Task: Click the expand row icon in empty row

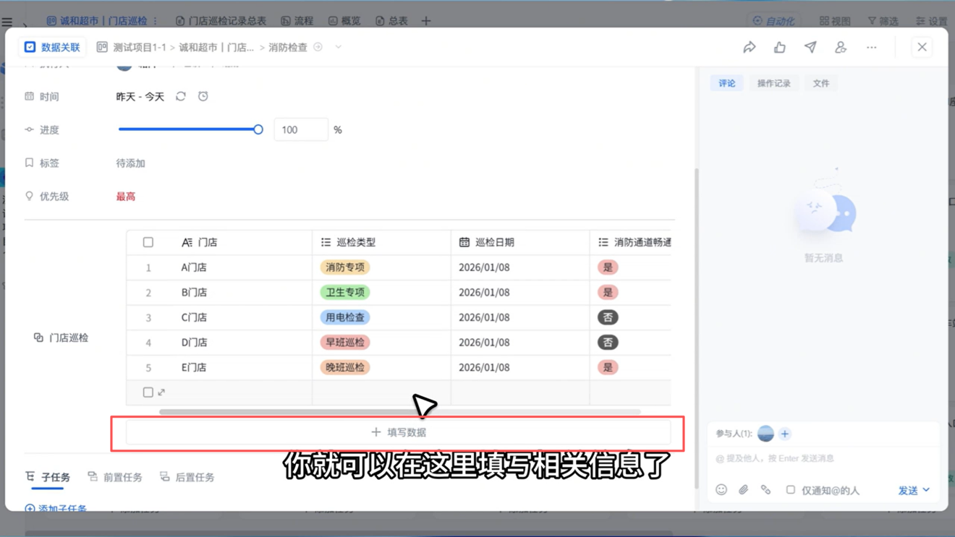Action: point(161,392)
